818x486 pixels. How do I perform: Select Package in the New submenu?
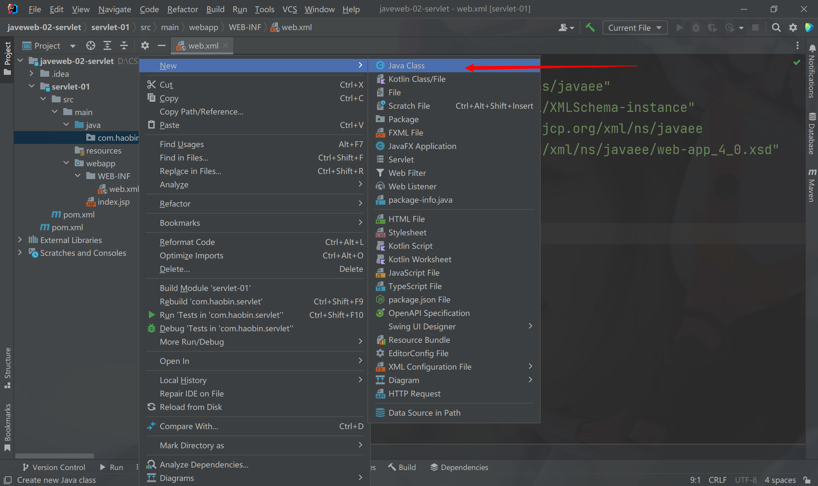[x=454, y=119]
